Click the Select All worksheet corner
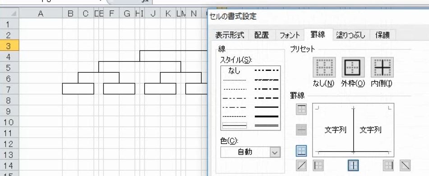Image resolution: width=429 pixels, height=176 pixels. coord(9,14)
